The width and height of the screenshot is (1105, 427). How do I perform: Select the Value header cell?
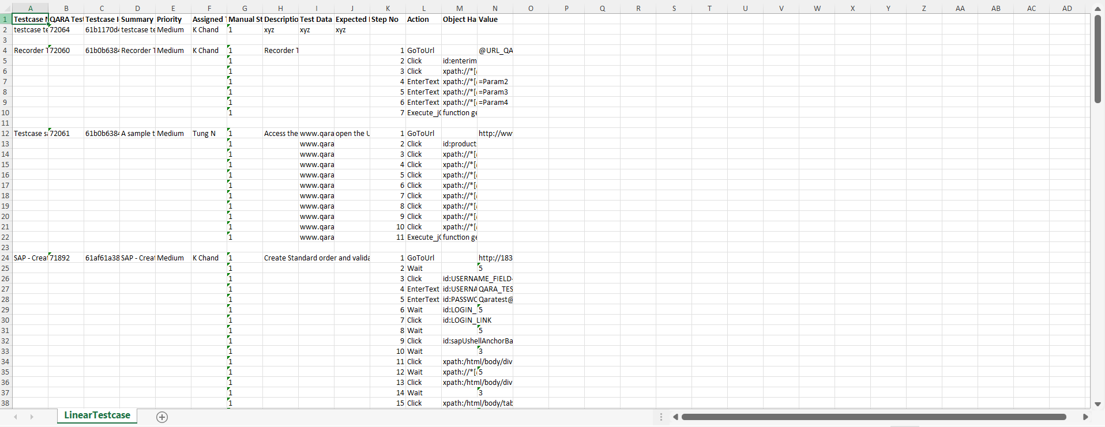point(495,19)
